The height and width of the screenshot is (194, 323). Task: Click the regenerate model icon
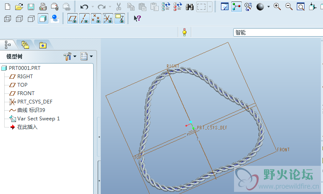(166, 7)
